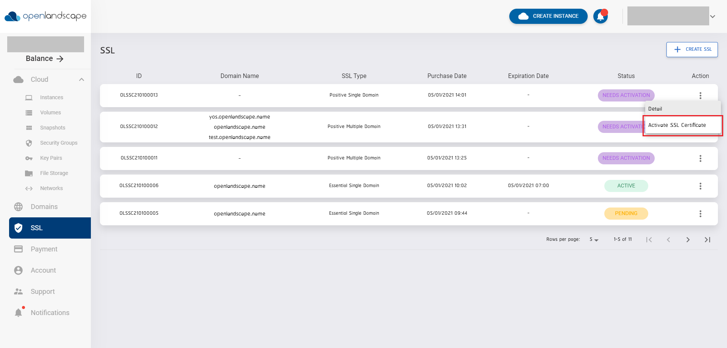The height and width of the screenshot is (348, 727).
Task: Select the SSL tab in the sidebar
Action: coord(36,228)
